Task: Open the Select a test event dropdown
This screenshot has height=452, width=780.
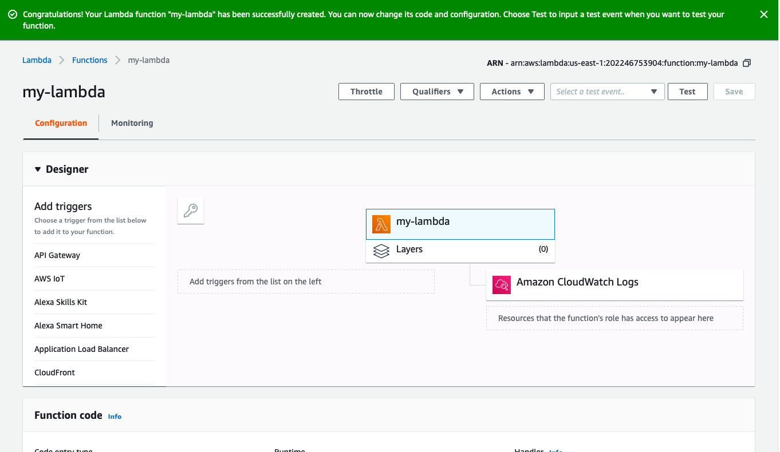Action: [x=608, y=92]
